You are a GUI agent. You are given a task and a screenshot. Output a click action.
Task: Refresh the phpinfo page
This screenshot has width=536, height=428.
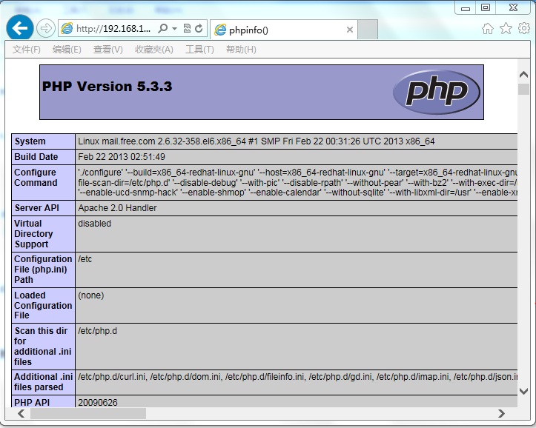click(199, 28)
